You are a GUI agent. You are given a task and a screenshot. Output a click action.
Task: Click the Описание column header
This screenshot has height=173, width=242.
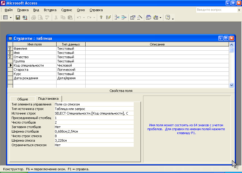click(157, 44)
